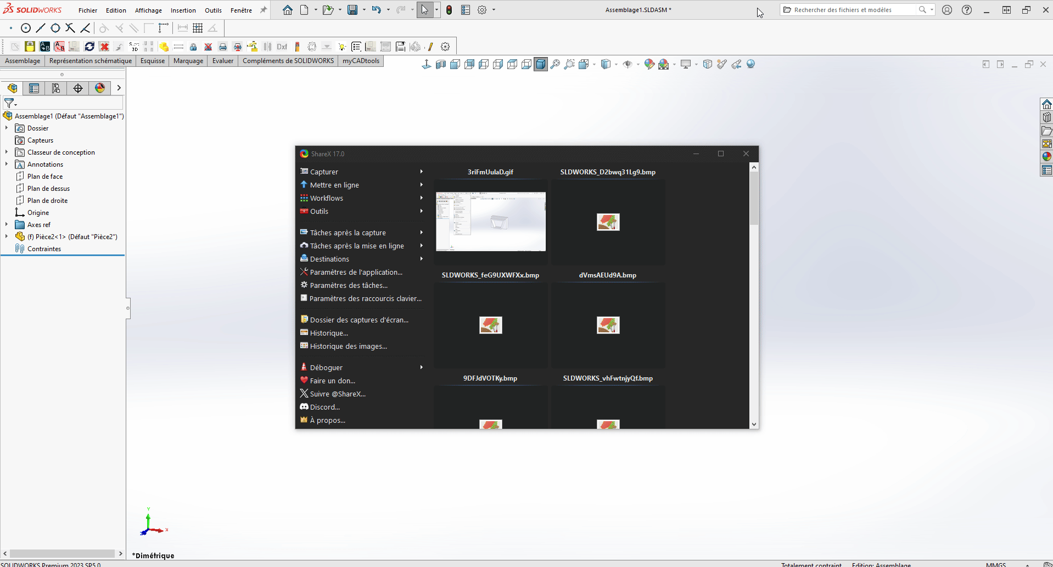Expand the Pièce2<1> tree node
This screenshot has width=1053, height=567.
coord(7,237)
